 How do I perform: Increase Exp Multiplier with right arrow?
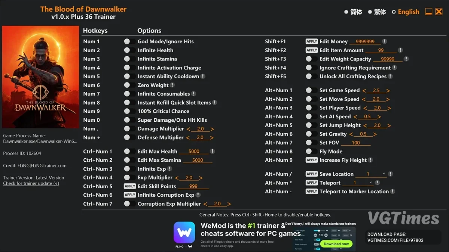(201, 178)
